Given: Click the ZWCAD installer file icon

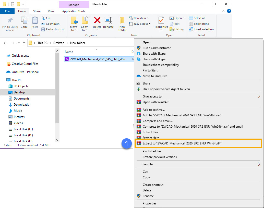Looking at the screenshot, I should (x=67, y=59).
